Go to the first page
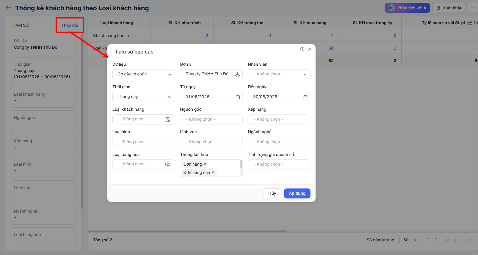Image resolution: width=478 pixels, height=255 pixels. (448, 240)
